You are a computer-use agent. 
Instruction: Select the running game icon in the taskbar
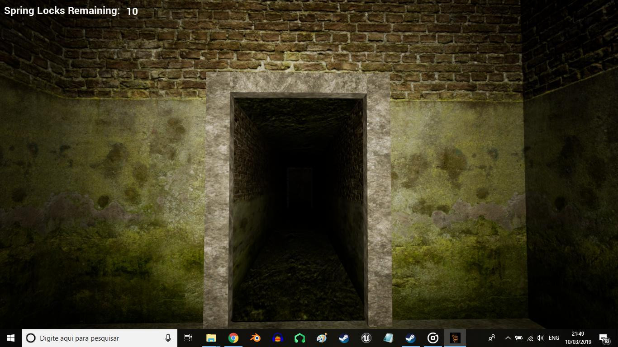(x=455, y=338)
